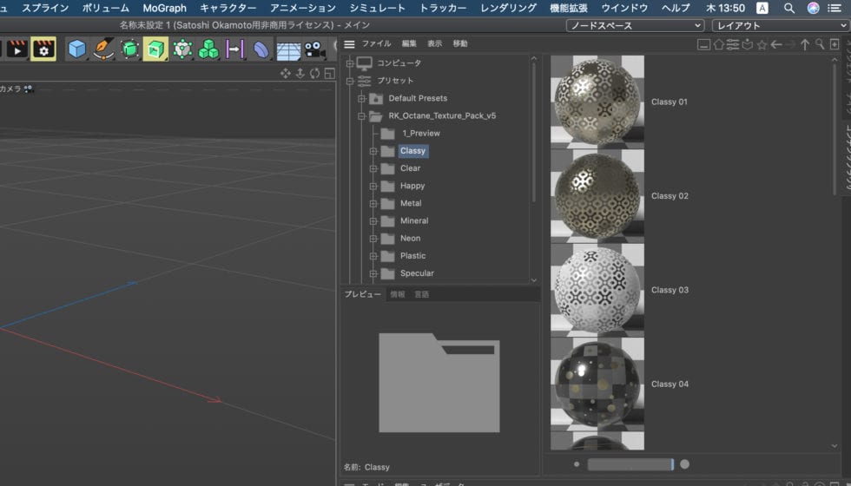Click viewport zoom camera icon

[x=300, y=73]
